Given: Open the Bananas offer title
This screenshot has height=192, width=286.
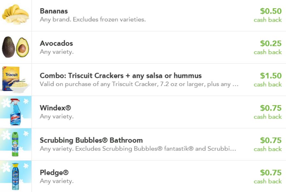Looking at the screenshot, I should (x=54, y=11).
